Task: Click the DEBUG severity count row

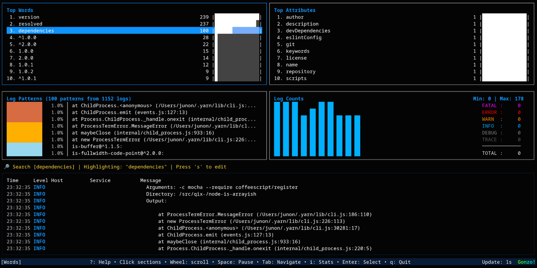Action: (x=501, y=133)
